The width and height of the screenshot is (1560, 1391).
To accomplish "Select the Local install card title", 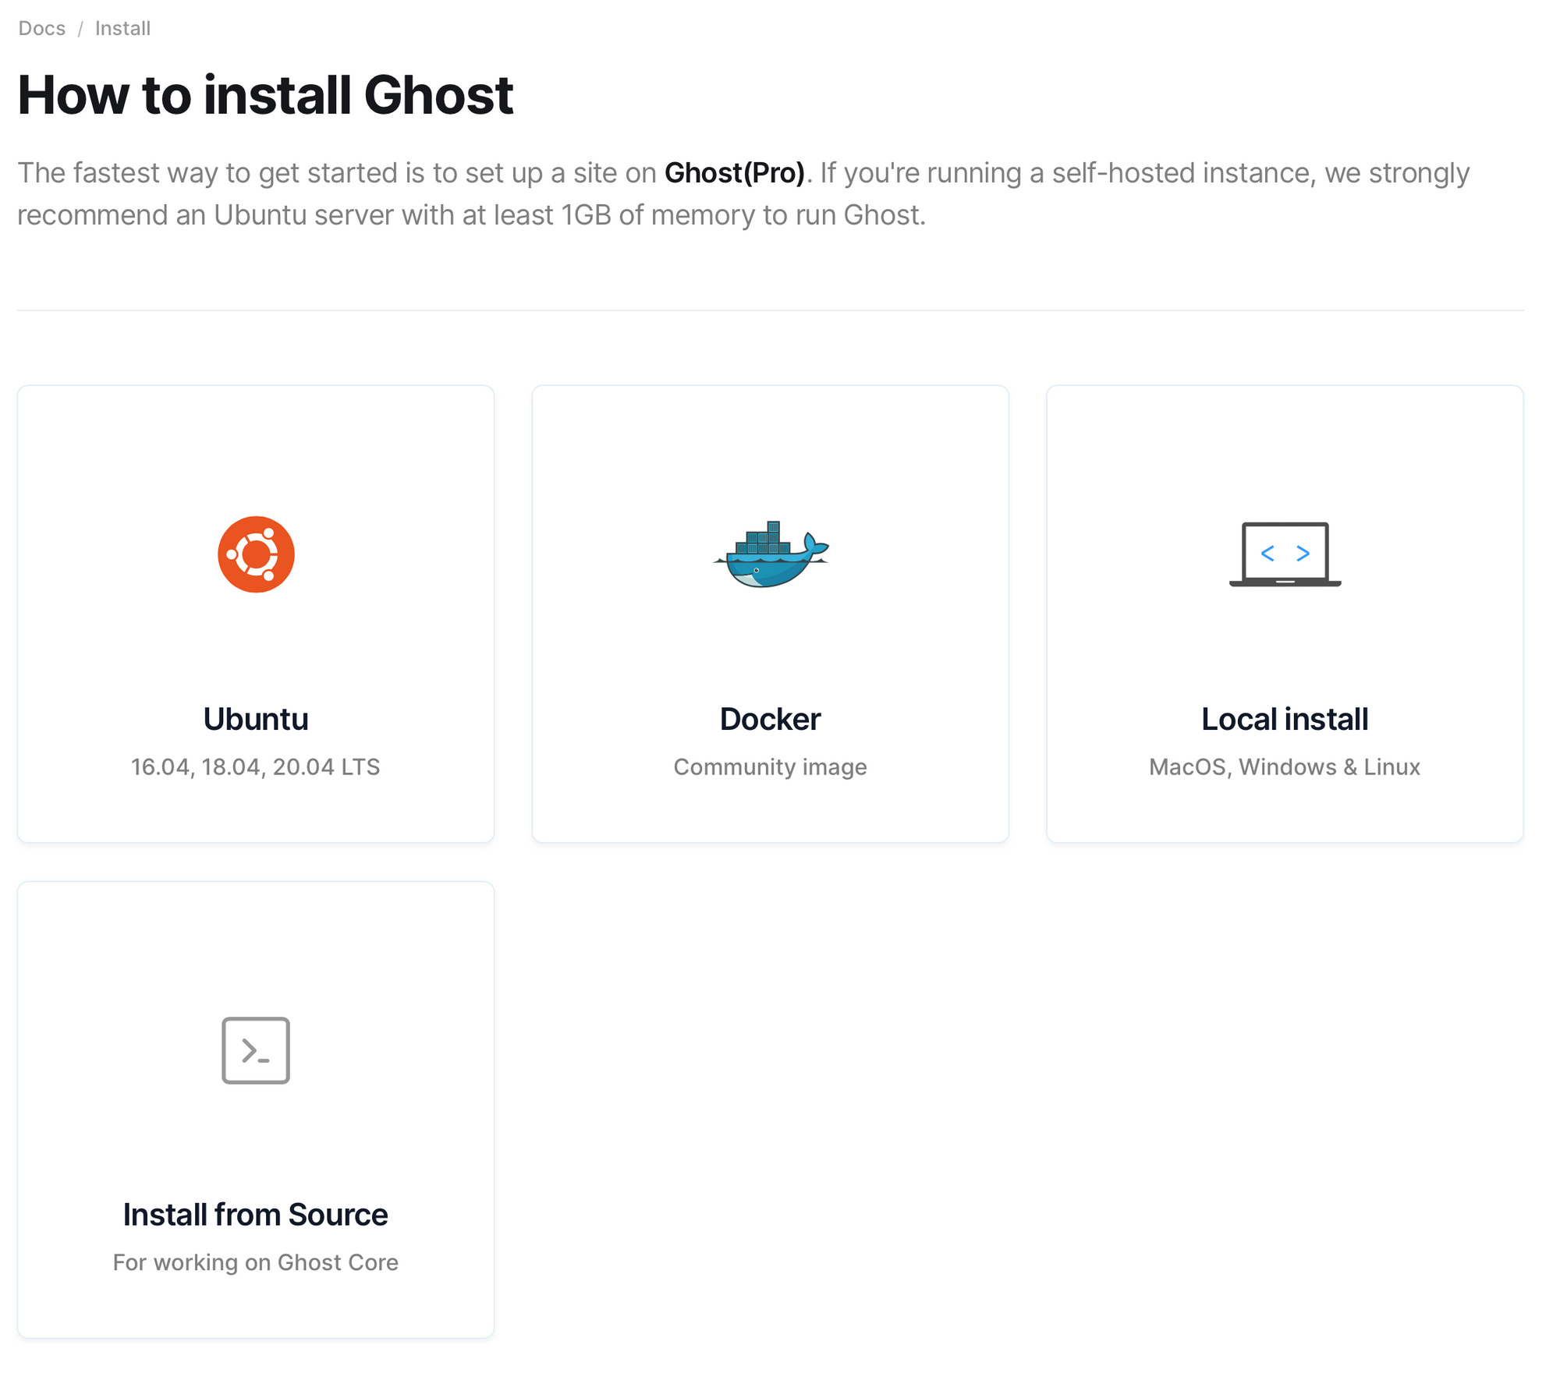I will coord(1285,719).
